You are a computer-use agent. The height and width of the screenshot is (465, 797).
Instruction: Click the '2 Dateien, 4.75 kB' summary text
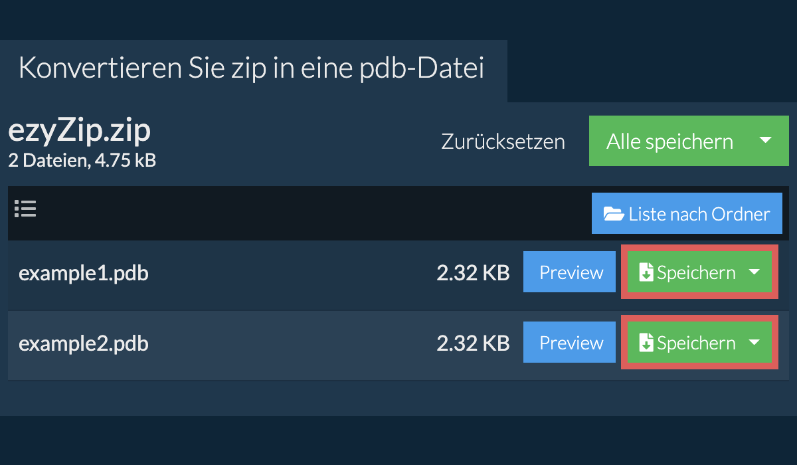click(82, 160)
